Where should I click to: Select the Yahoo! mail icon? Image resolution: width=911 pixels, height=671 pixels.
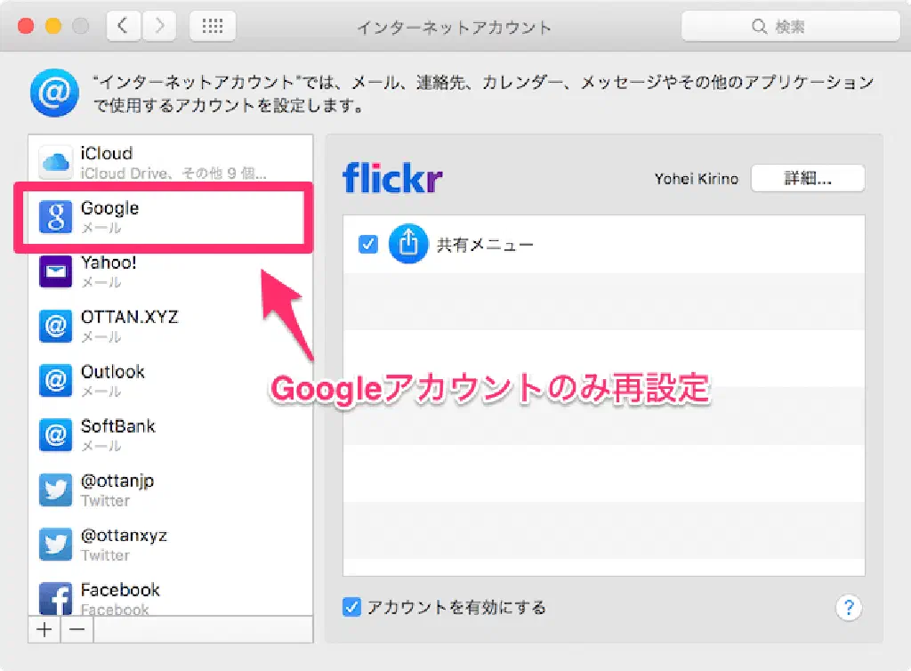(55, 271)
